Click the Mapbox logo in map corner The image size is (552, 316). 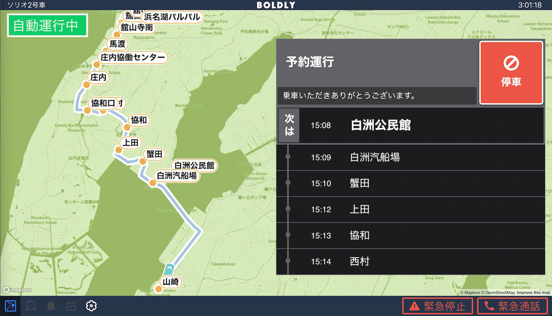point(17,290)
